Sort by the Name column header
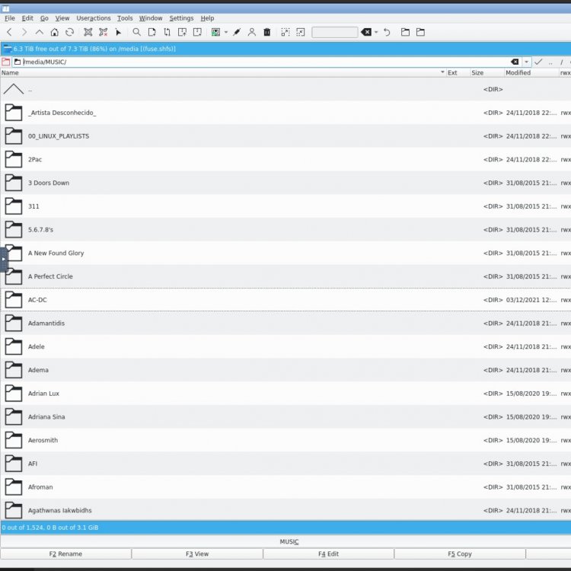Viewport: 571px width, 571px height. pos(223,73)
